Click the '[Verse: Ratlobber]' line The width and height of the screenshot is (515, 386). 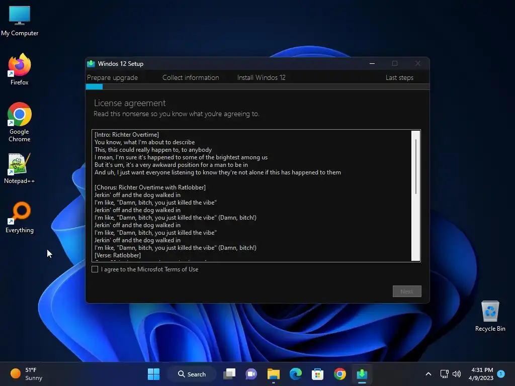(x=118, y=255)
